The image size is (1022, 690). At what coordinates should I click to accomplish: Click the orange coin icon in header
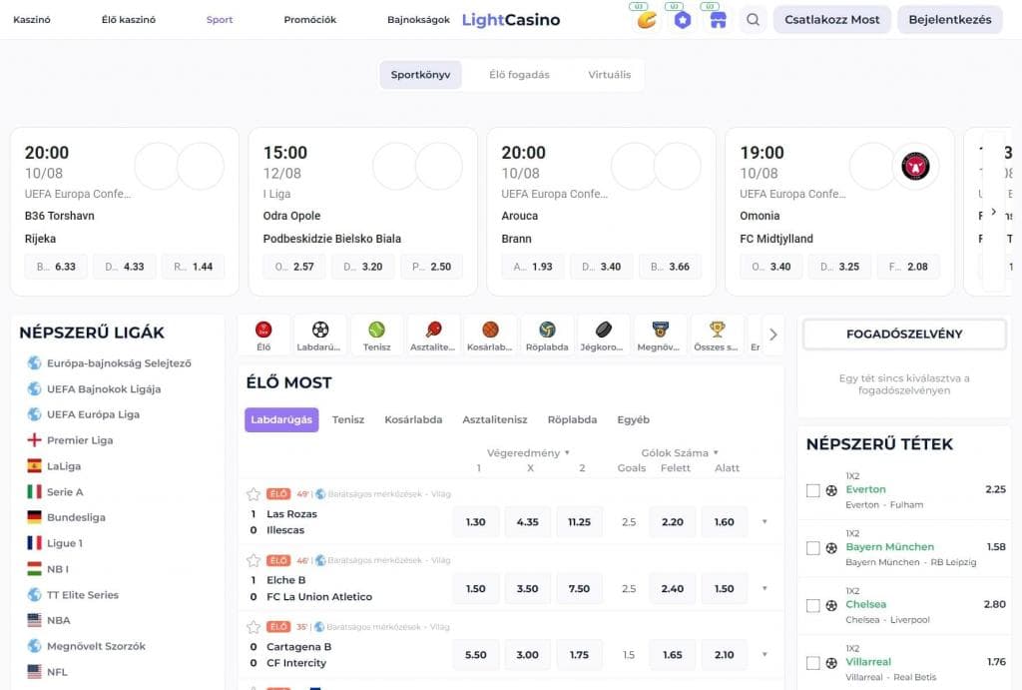[x=647, y=20]
